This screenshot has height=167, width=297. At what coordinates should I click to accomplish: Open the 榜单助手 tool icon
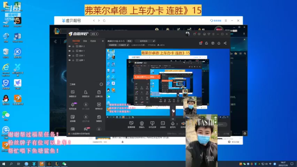(x=99, y=106)
